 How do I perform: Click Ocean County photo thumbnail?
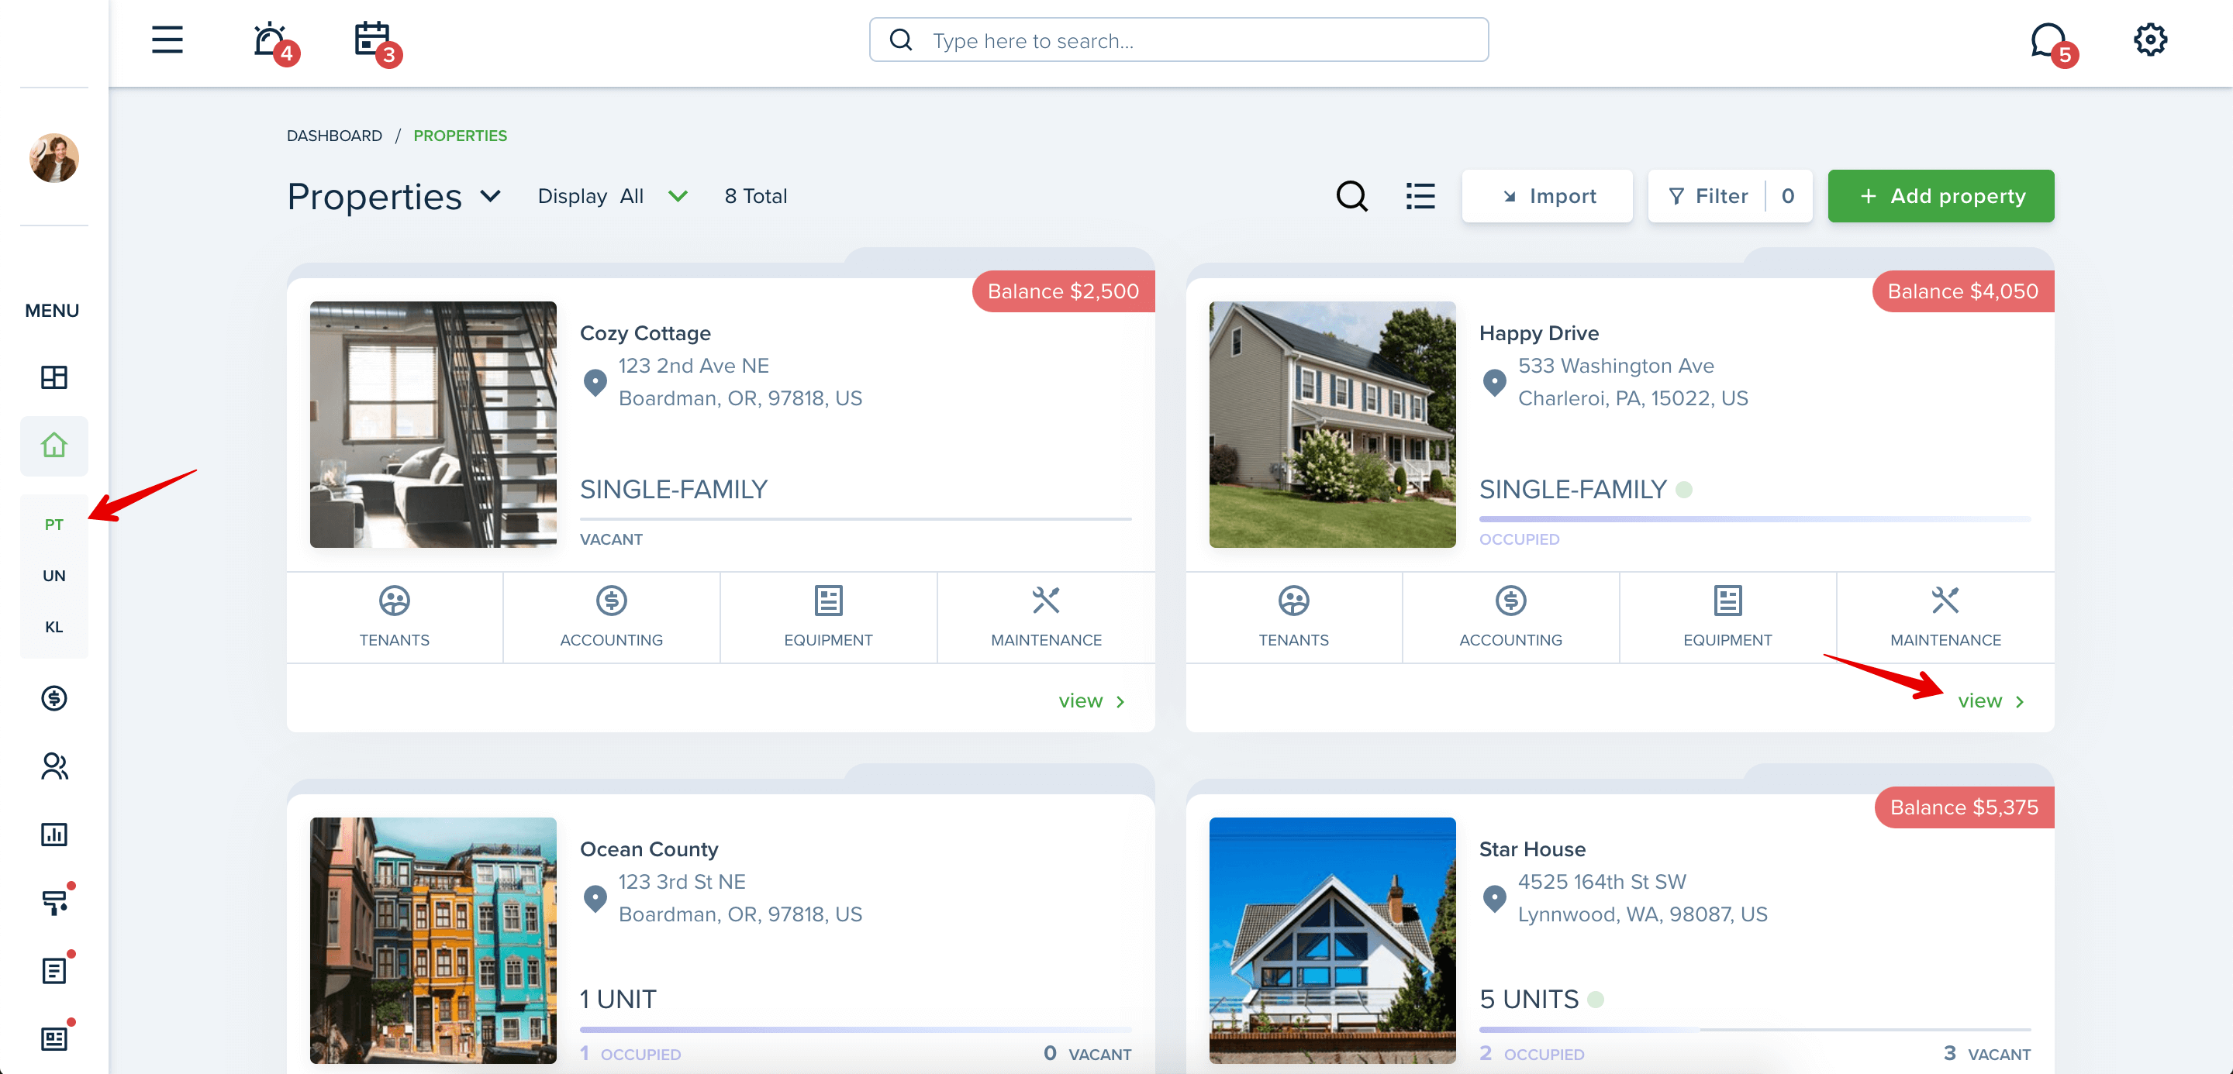433,941
